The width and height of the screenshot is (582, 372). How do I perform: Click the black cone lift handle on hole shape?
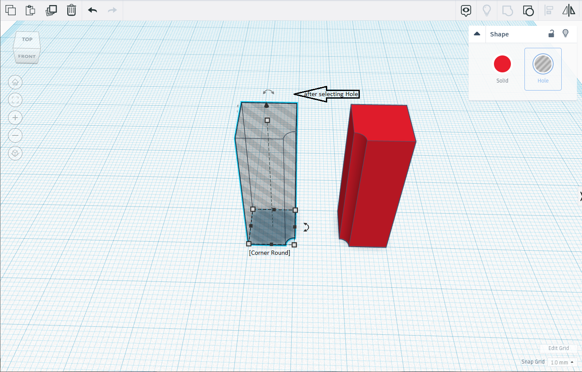266,105
